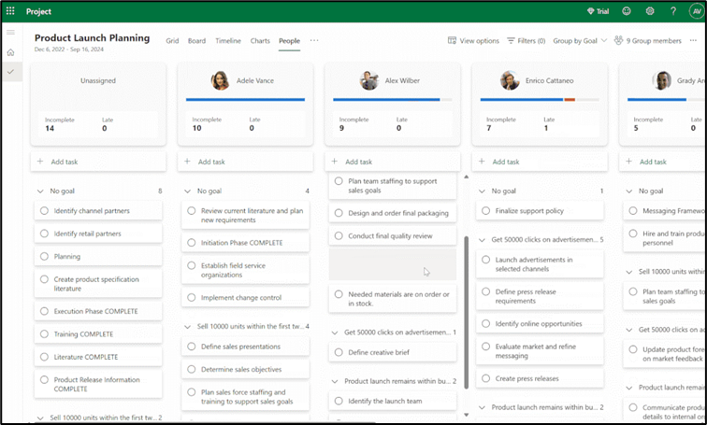The height and width of the screenshot is (425, 707).
Task: Click the Group members people icon
Action: (619, 40)
